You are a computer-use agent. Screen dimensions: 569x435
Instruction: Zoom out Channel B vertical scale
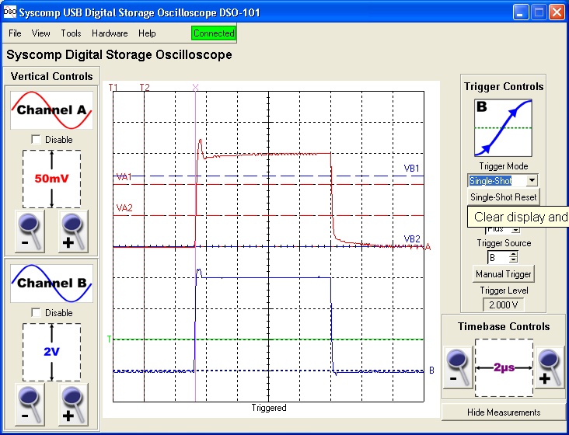[30, 405]
